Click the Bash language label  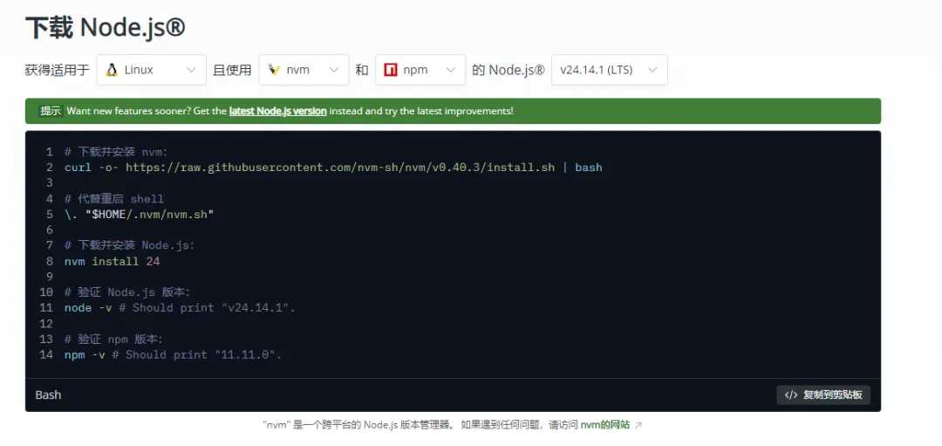(48, 395)
